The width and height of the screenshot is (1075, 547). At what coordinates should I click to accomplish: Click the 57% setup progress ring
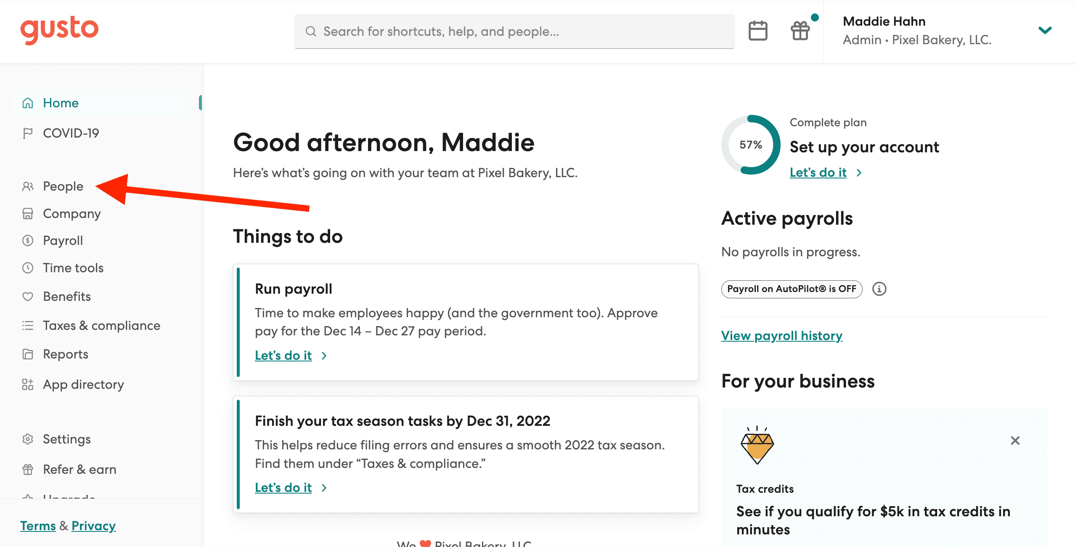click(751, 145)
